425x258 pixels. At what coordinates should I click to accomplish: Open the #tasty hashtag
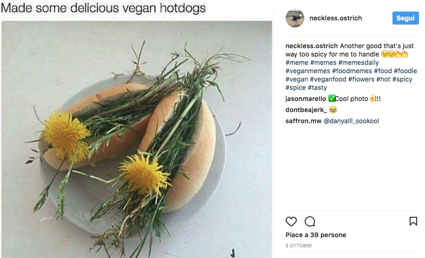tap(317, 88)
